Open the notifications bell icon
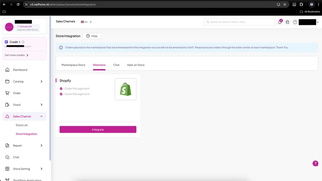This screenshot has width=322, height=181. pyautogui.click(x=280, y=22)
